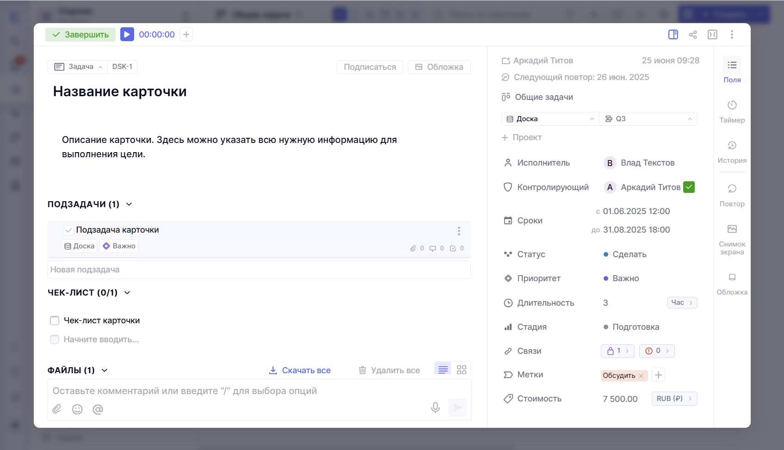Open the Доска board dropdown

tap(550, 119)
